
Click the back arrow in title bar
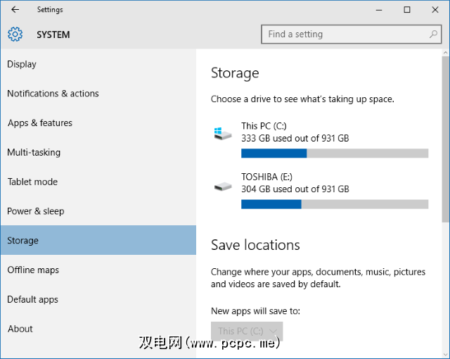point(15,10)
